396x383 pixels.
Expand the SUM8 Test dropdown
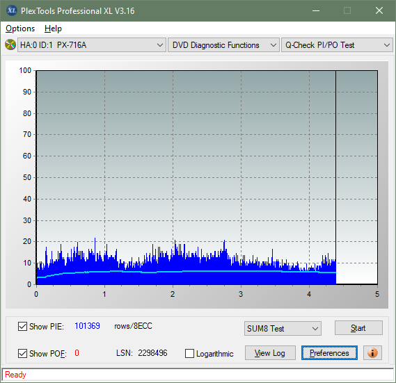(x=283, y=329)
